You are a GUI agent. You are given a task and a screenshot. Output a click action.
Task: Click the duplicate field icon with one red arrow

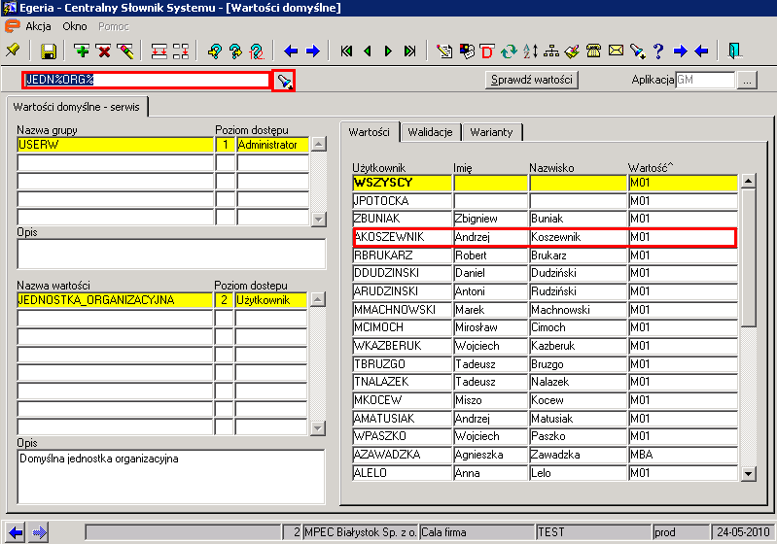click(x=181, y=51)
